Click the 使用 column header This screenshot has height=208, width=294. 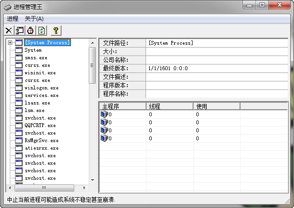pyautogui.click(x=216, y=106)
